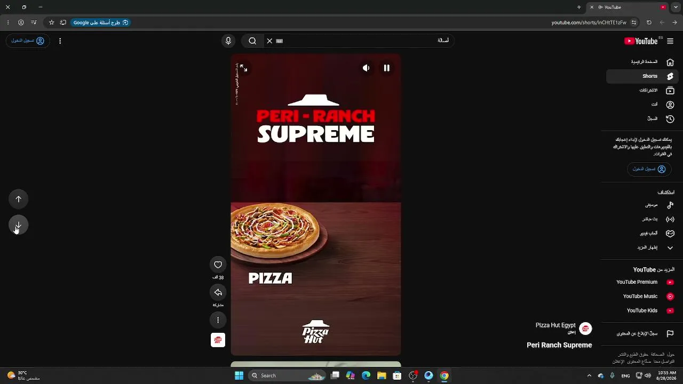Open Pizza Hut Egypt channel name
The width and height of the screenshot is (683, 384).
click(555, 325)
